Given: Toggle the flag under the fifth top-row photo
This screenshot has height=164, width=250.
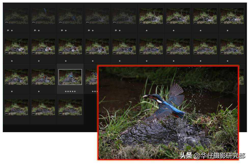Looking at the screenshot, I should point(116,30).
